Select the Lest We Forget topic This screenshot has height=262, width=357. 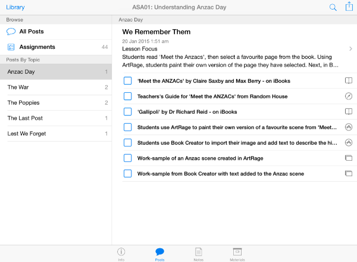click(x=56, y=133)
